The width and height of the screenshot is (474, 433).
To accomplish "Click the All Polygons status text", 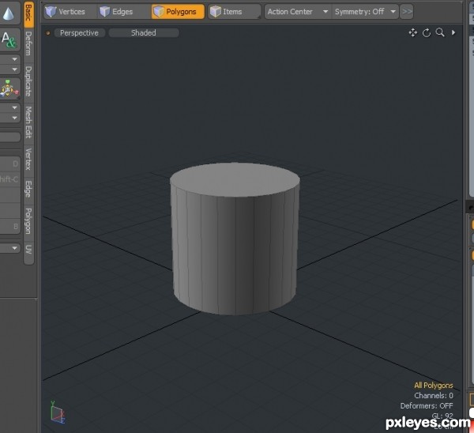I will pyautogui.click(x=434, y=386).
